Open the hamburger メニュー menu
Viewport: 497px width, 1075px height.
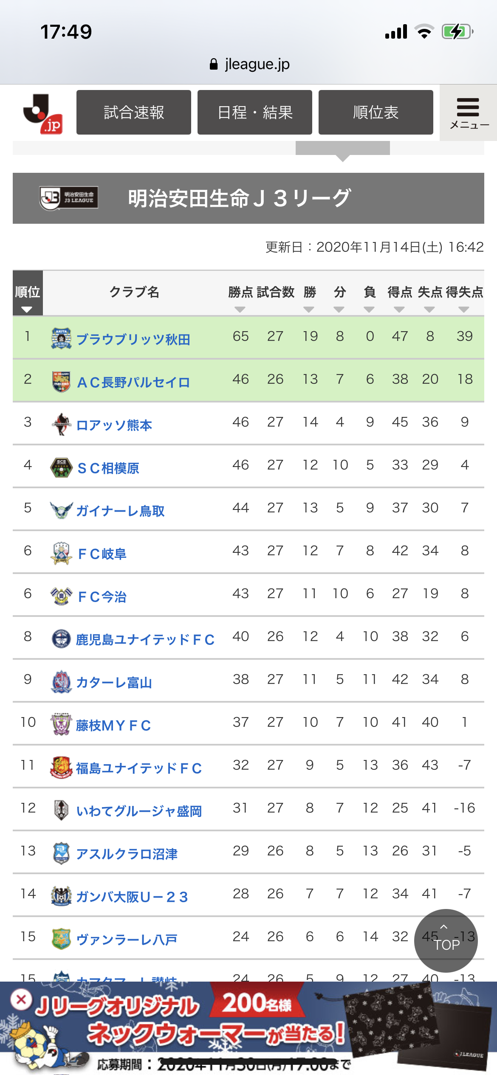(469, 113)
